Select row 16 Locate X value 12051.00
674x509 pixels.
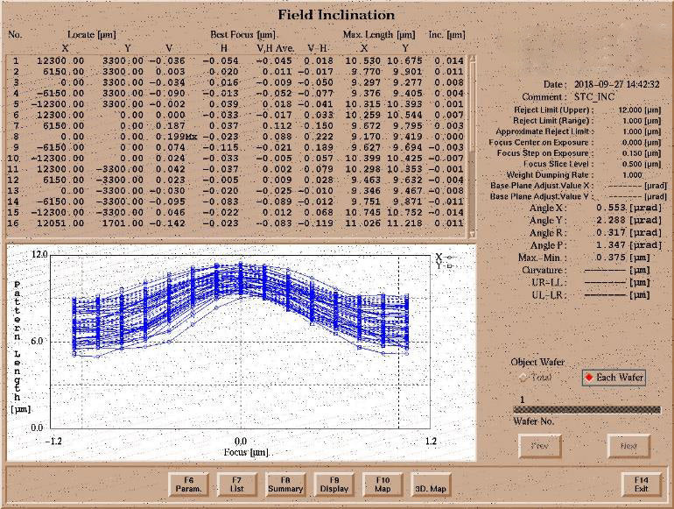[x=60, y=223]
